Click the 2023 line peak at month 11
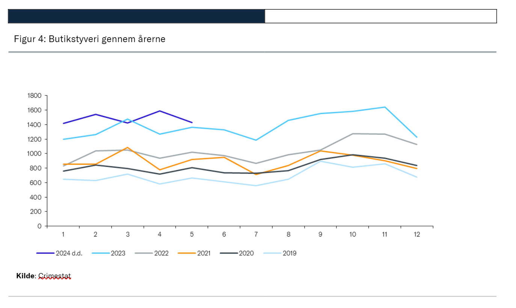Screen dimensions: 516x308 pyautogui.click(x=385, y=107)
